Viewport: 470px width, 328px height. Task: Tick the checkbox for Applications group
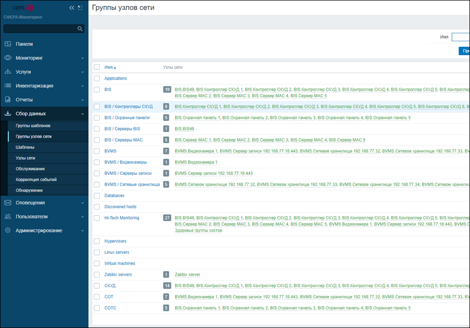(97, 79)
